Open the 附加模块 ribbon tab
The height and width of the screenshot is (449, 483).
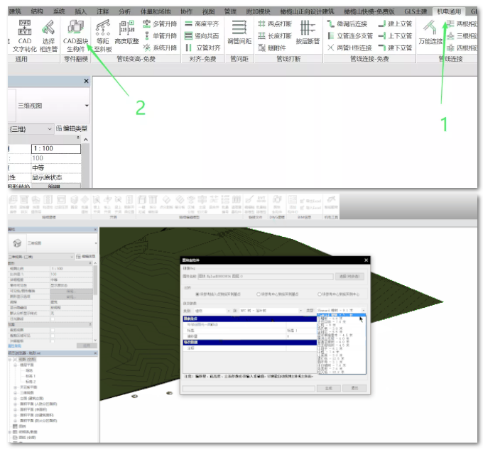(x=258, y=11)
